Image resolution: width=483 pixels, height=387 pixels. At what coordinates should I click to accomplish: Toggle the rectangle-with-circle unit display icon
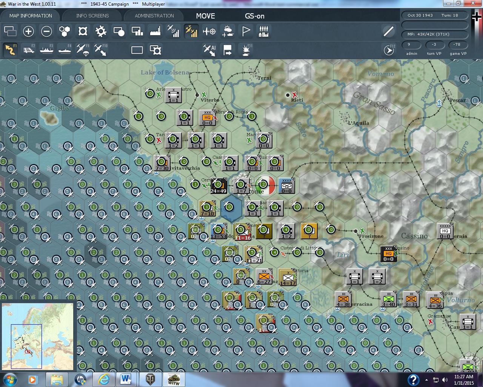click(119, 31)
